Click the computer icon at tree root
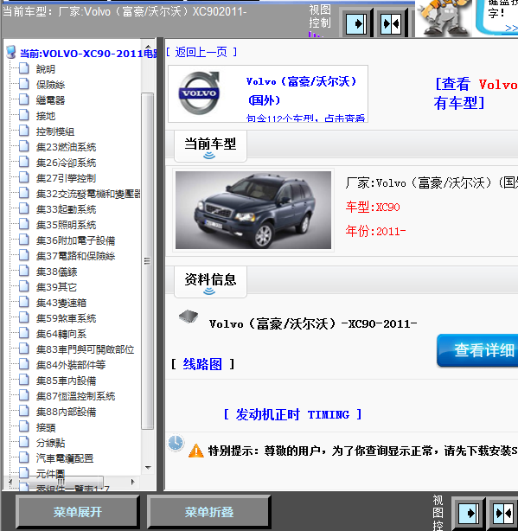Image resolution: width=518 pixels, height=531 pixels. 11,52
